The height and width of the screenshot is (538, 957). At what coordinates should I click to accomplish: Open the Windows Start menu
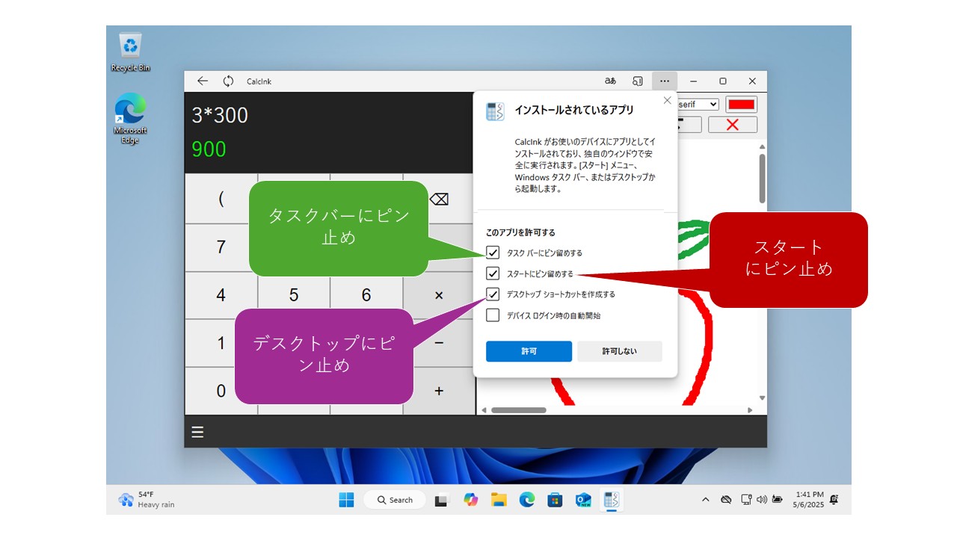coord(346,500)
